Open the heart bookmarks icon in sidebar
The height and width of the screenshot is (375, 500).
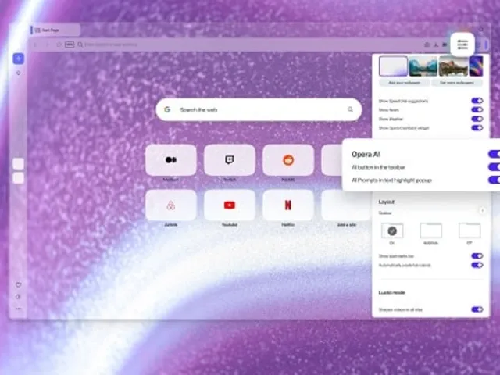(x=19, y=284)
